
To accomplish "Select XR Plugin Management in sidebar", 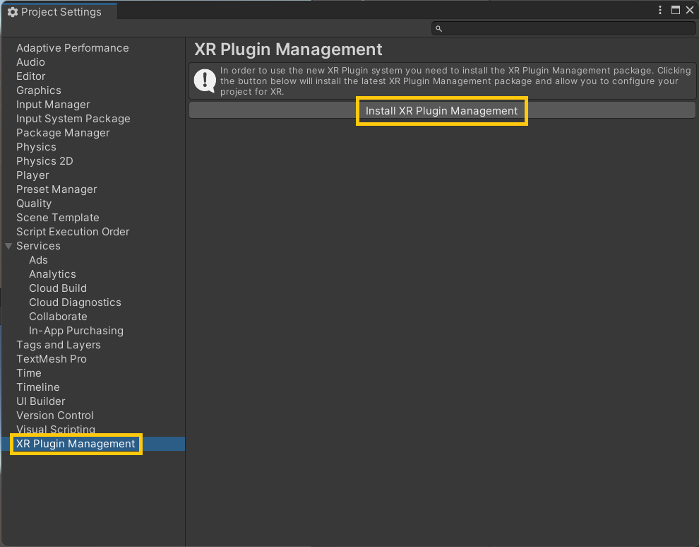I will 76,444.
